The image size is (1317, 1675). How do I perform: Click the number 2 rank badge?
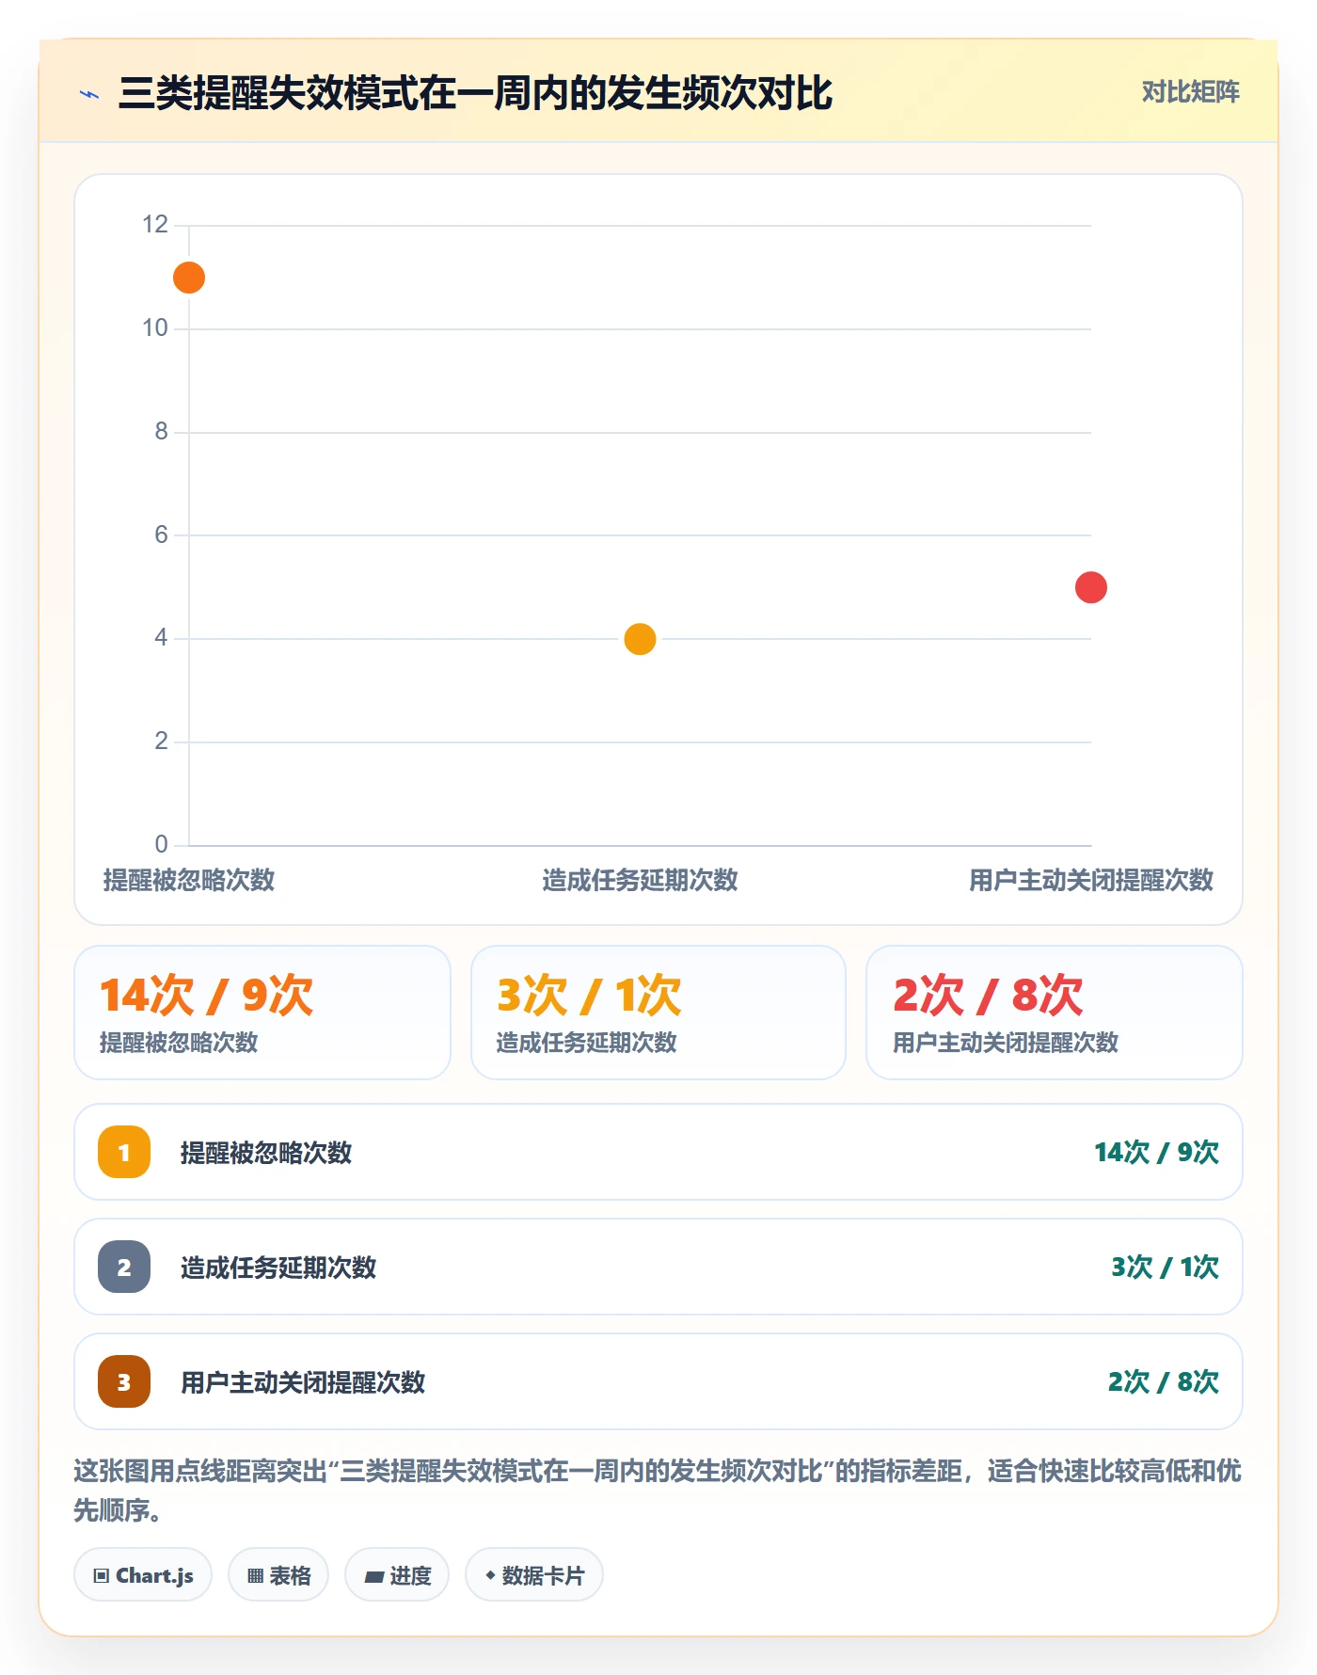pos(124,1267)
